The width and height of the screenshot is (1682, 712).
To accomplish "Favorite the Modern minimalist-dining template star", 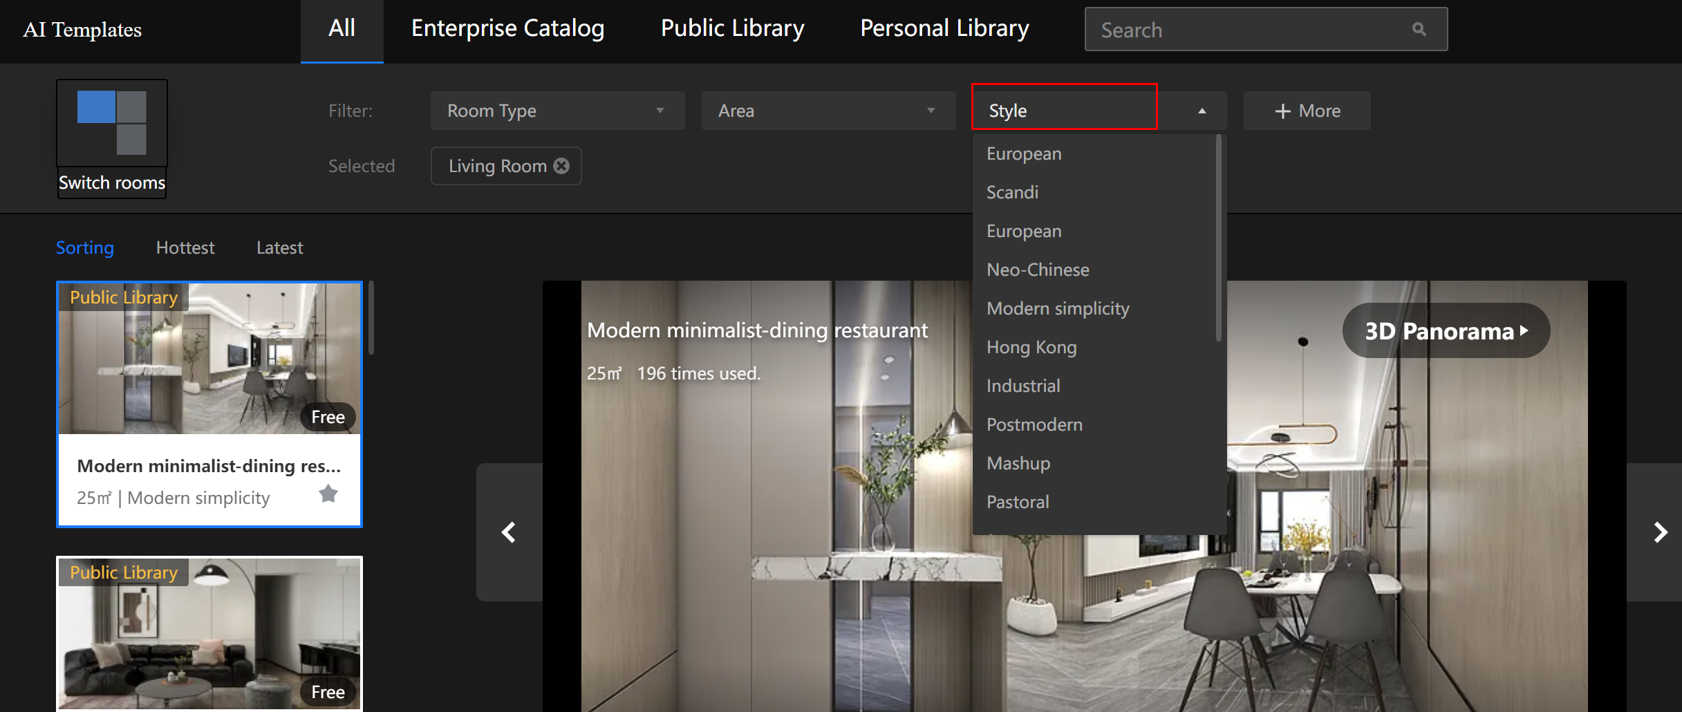I will (328, 494).
